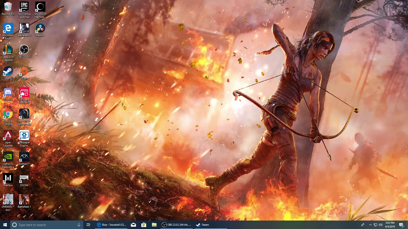Open File Explorer from taskbar
The image size is (408, 229).
pyautogui.click(x=154, y=225)
